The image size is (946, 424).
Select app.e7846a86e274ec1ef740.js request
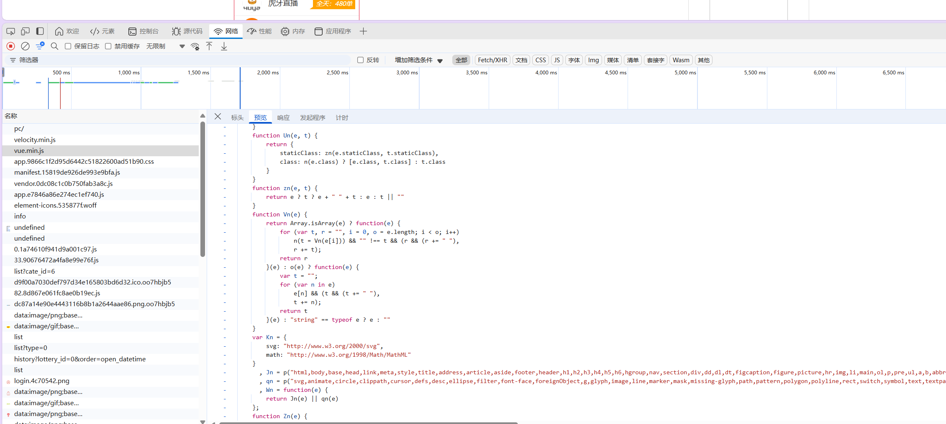coord(100,194)
